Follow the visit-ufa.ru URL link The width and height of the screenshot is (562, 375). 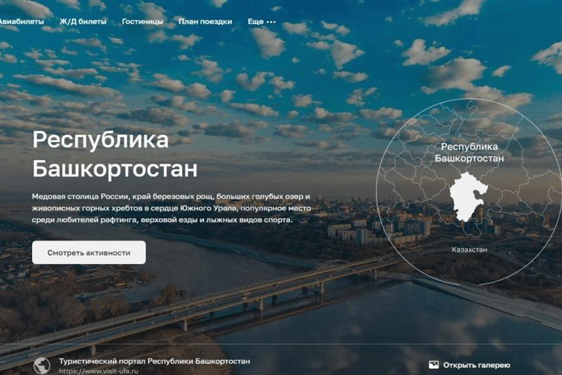98,371
